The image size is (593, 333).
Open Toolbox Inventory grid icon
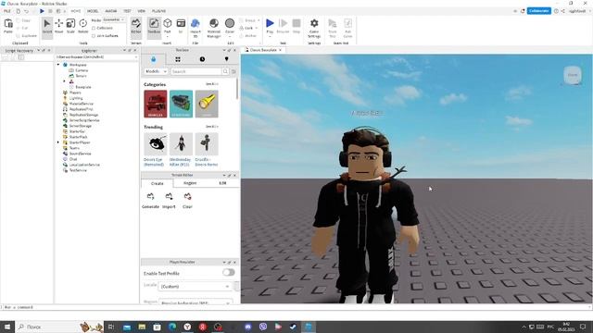point(178,59)
